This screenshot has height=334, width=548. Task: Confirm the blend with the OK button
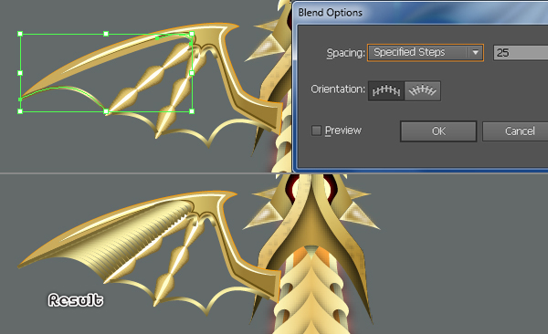[438, 131]
